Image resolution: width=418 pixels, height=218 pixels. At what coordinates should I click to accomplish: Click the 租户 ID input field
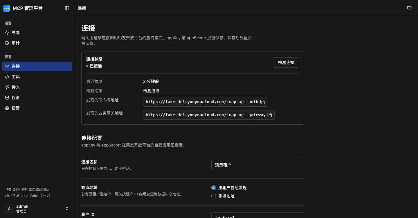pos(258,215)
